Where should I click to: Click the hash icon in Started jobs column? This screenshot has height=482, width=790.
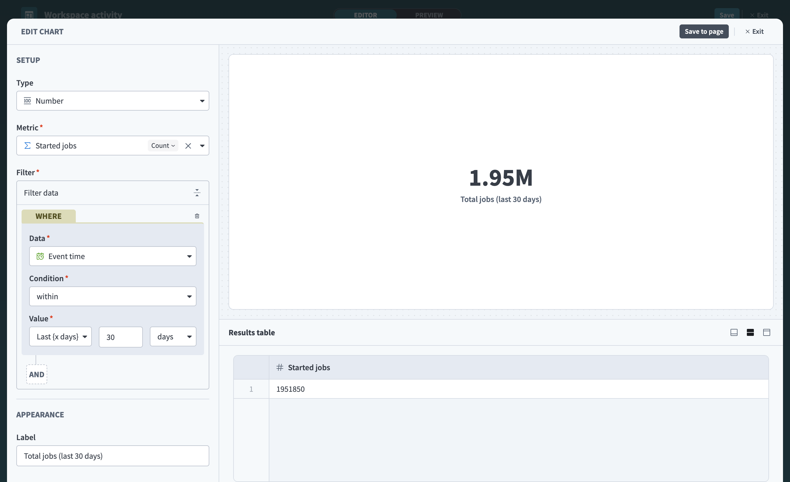tap(280, 367)
